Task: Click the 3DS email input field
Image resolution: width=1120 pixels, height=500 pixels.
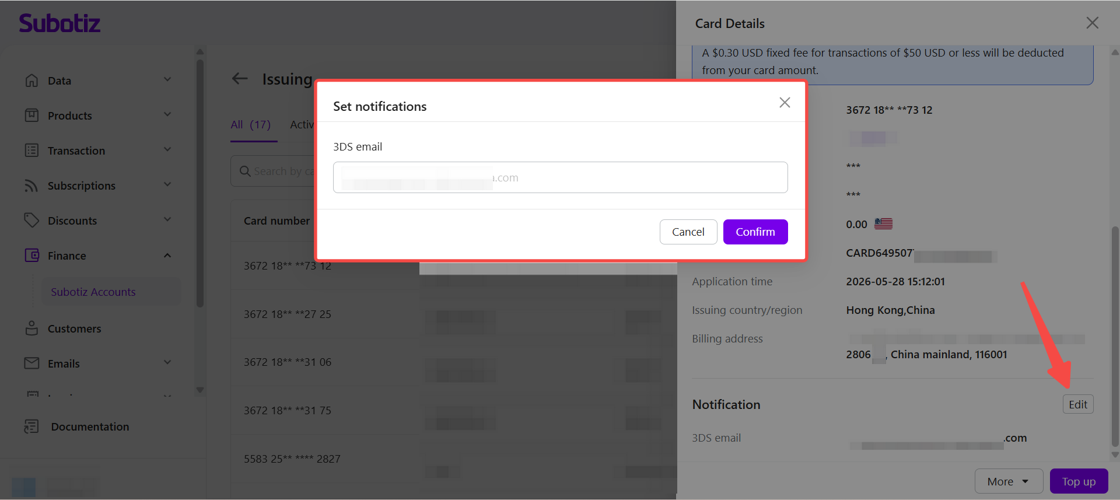Action: (x=561, y=177)
